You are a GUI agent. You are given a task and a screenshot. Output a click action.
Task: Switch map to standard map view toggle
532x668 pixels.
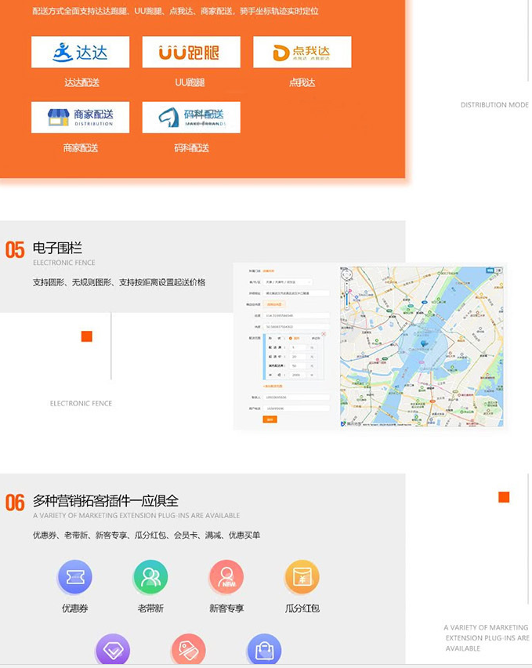(490, 270)
